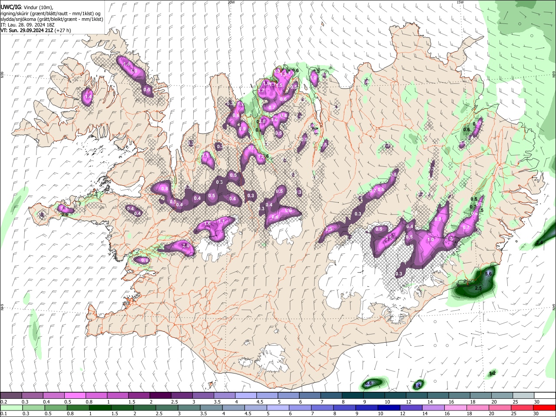Pick the darkest purple 2–2.5 swatch in the upper scale

pyautogui.click(x=160, y=396)
